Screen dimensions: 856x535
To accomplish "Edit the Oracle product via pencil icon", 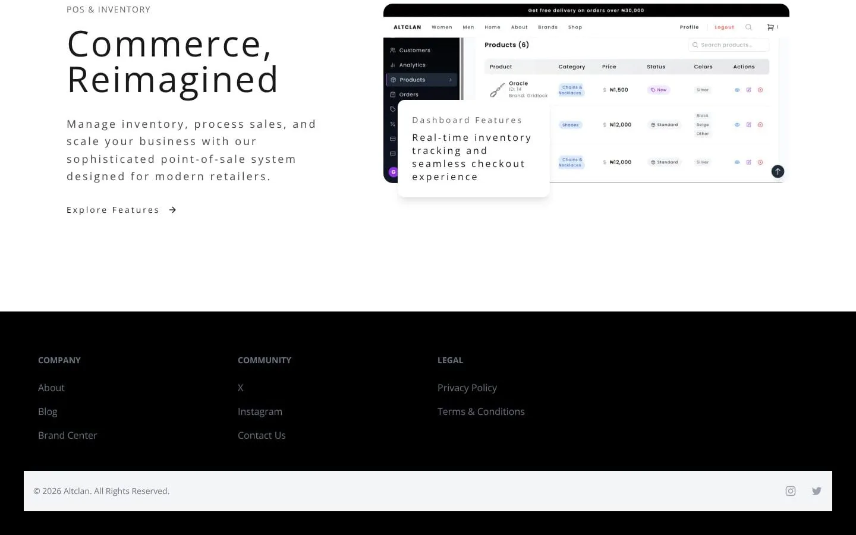I will pyautogui.click(x=748, y=90).
